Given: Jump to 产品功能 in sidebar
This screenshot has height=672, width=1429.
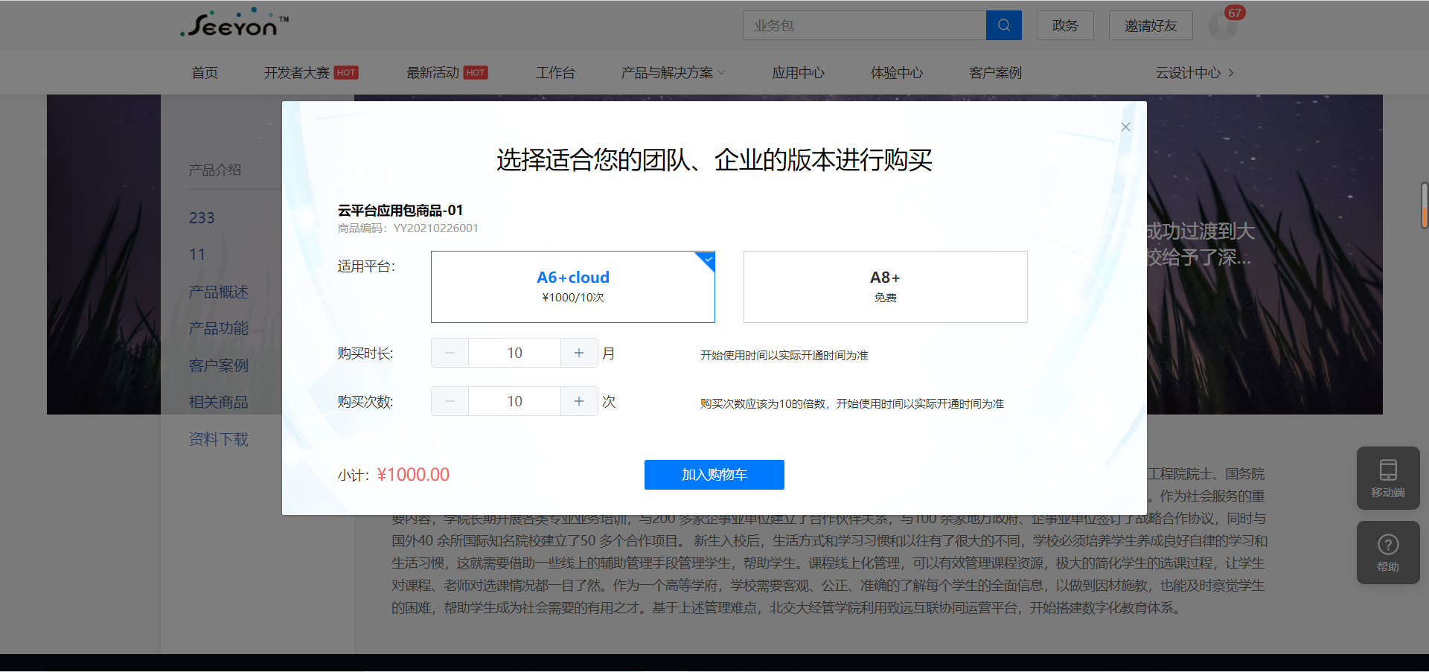Looking at the screenshot, I should point(219,328).
